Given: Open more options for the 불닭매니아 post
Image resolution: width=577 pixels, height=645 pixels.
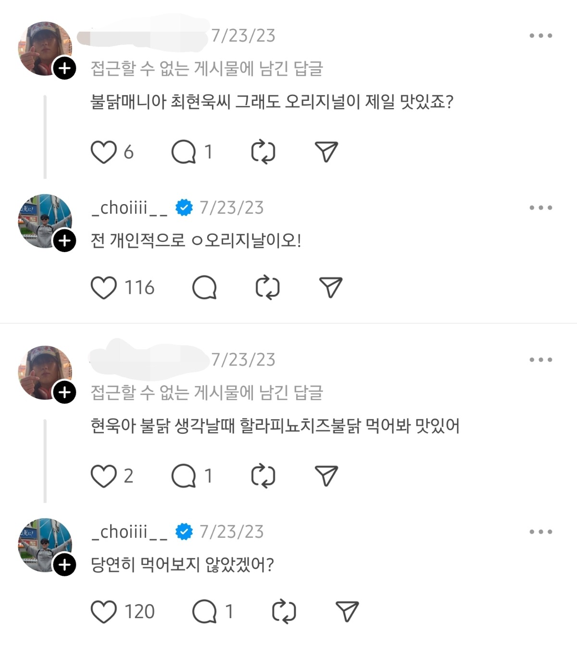Looking at the screenshot, I should coord(540,36).
